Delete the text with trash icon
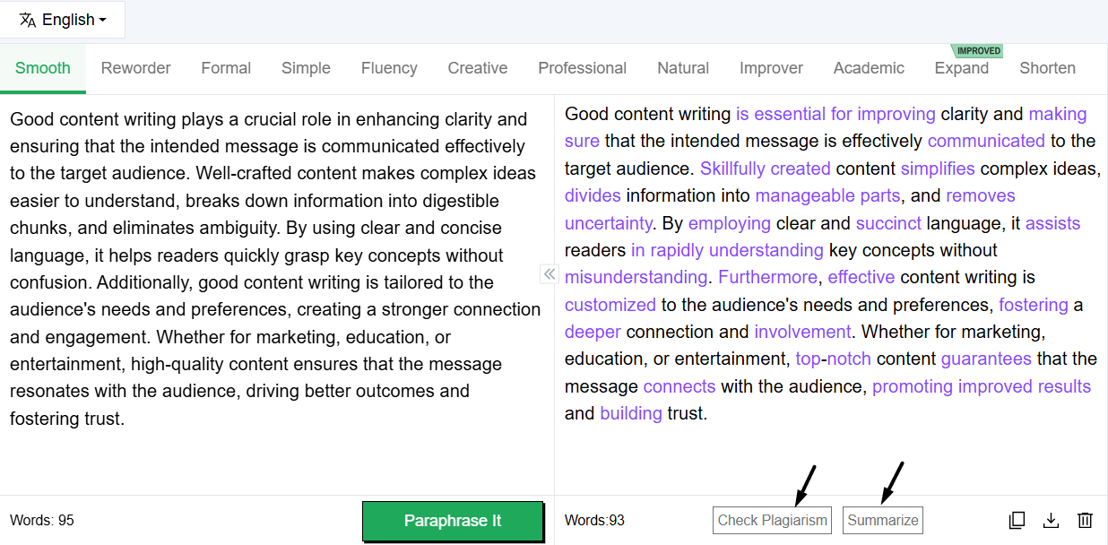This screenshot has width=1108, height=545. (x=1085, y=520)
